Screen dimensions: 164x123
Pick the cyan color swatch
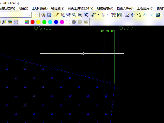(50, 22)
